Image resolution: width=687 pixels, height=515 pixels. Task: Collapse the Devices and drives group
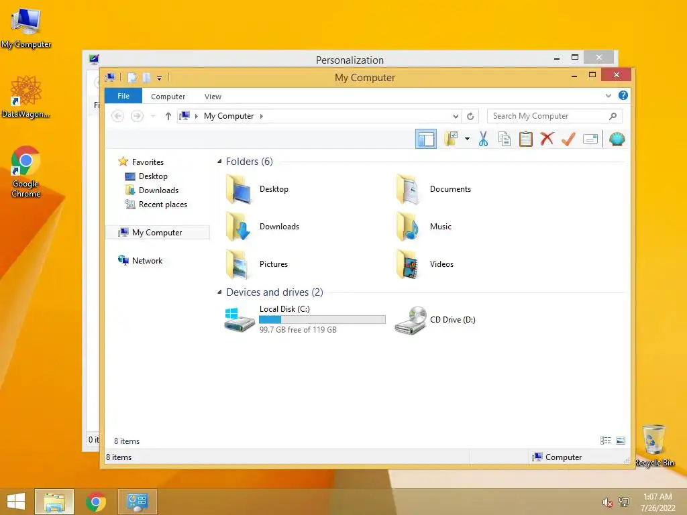219,292
